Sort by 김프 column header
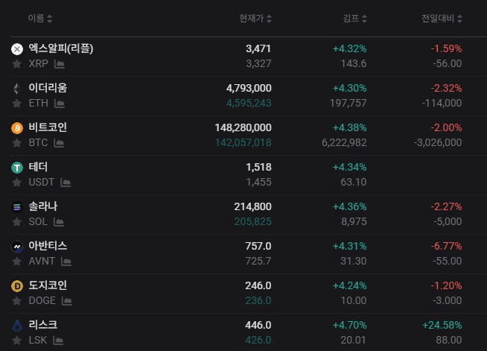The image size is (487, 351). coord(354,18)
